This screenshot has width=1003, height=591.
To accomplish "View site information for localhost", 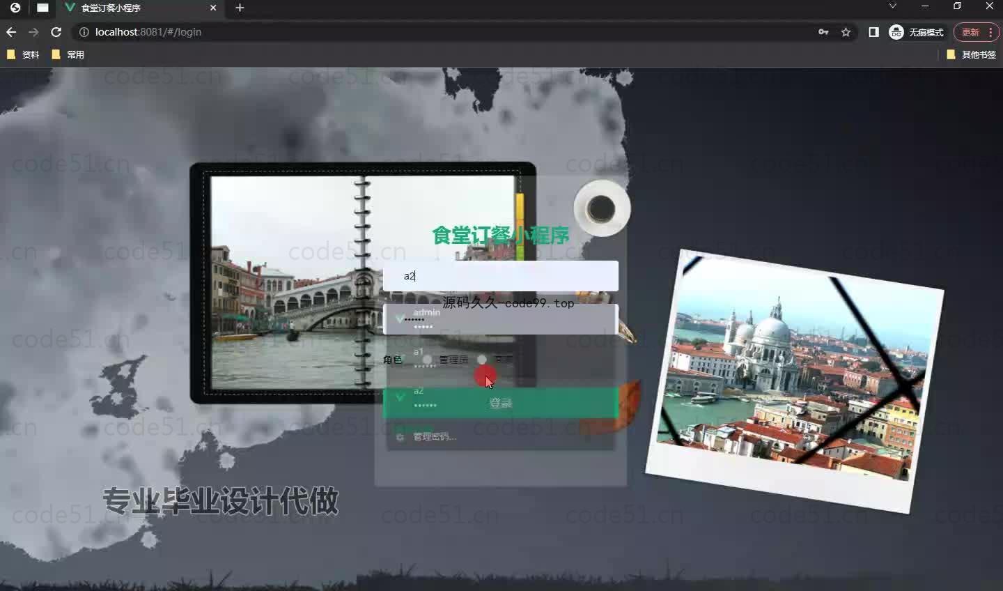I will coord(84,32).
